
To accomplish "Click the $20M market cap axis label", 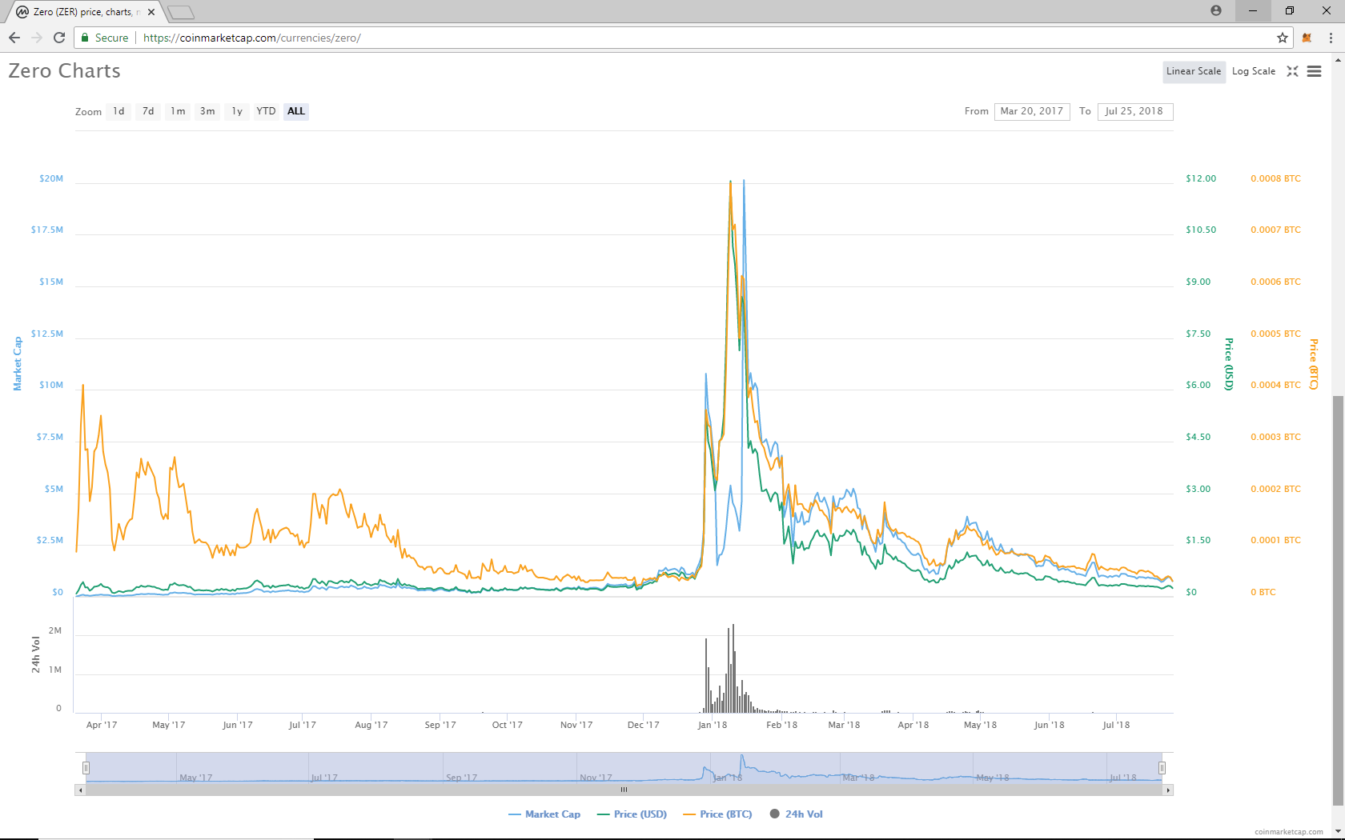I will click(x=51, y=178).
